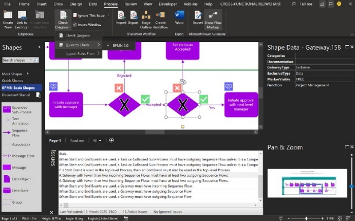Choose Check Diagram from the dropdown menu
This screenshot has height=221, width=355.
coord(79,36)
